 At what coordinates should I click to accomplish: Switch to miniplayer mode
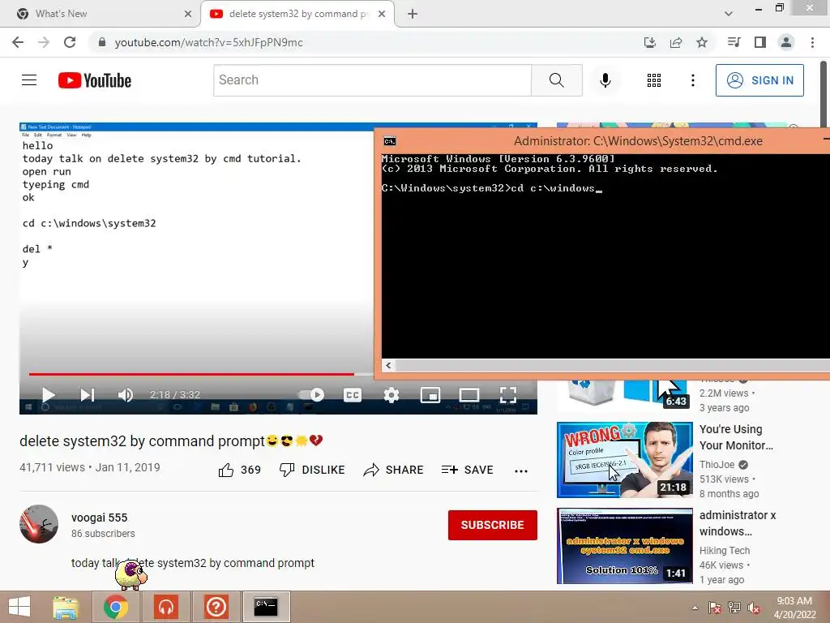pos(430,395)
